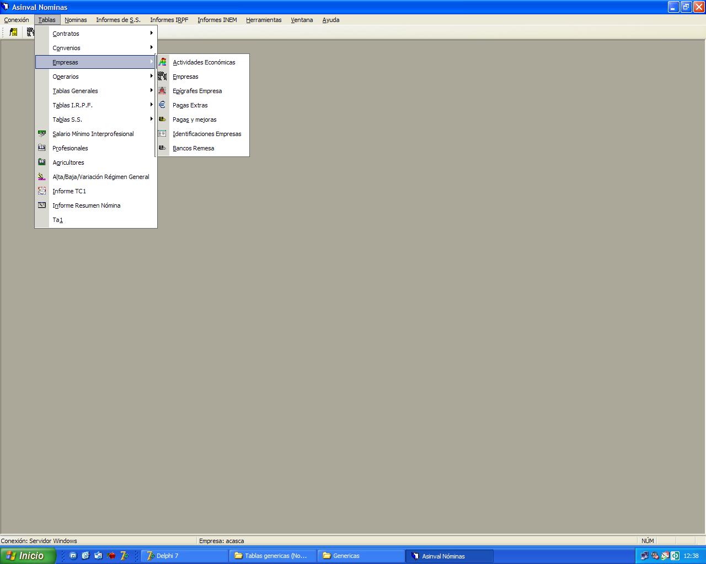This screenshot has width=706, height=564.
Task: Click the Bancos Remesa icon
Action: coord(162,148)
